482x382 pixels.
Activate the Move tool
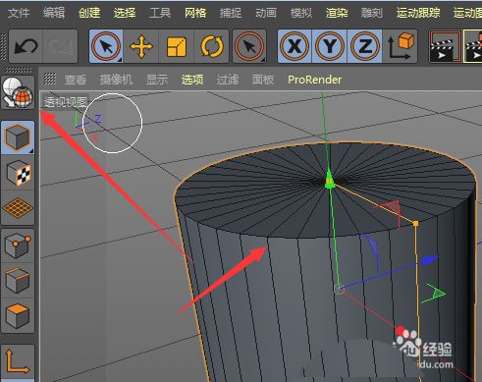pyautogui.click(x=141, y=46)
